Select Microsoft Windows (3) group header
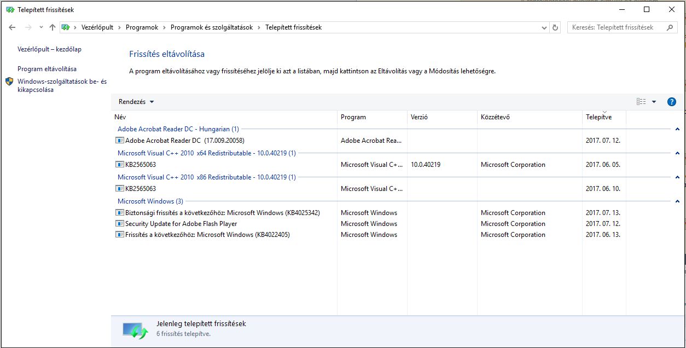 pos(150,201)
